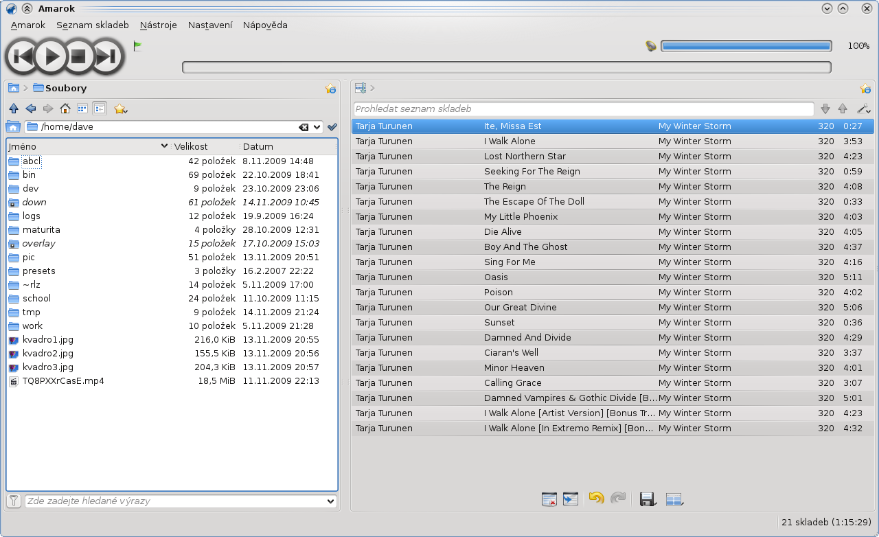Focus the 'Prohledat seznam skladeb' search field
The width and height of the screenshot is (879, 537).
tap(584, 108)
